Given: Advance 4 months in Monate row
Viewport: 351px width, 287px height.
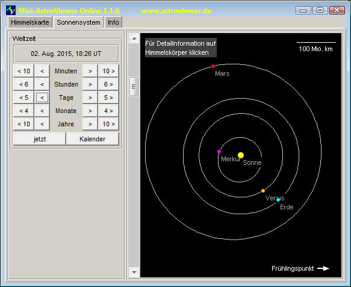Looking at the screenshot, I should (108, 111).
